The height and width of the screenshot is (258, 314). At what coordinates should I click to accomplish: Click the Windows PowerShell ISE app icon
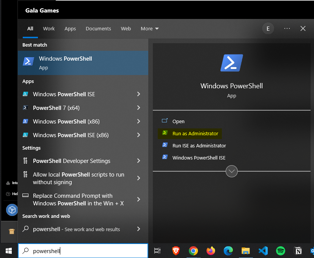click(x=25, y=94)
